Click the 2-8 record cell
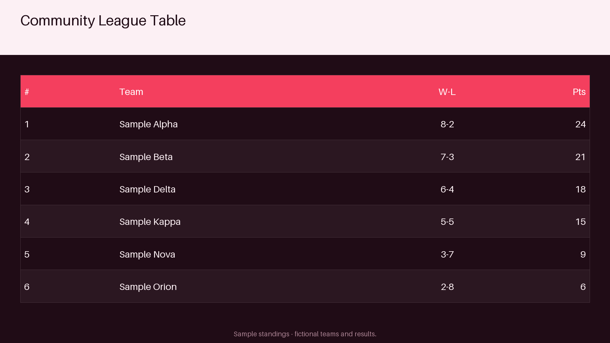610x343 pixels. tap(447, 287)
